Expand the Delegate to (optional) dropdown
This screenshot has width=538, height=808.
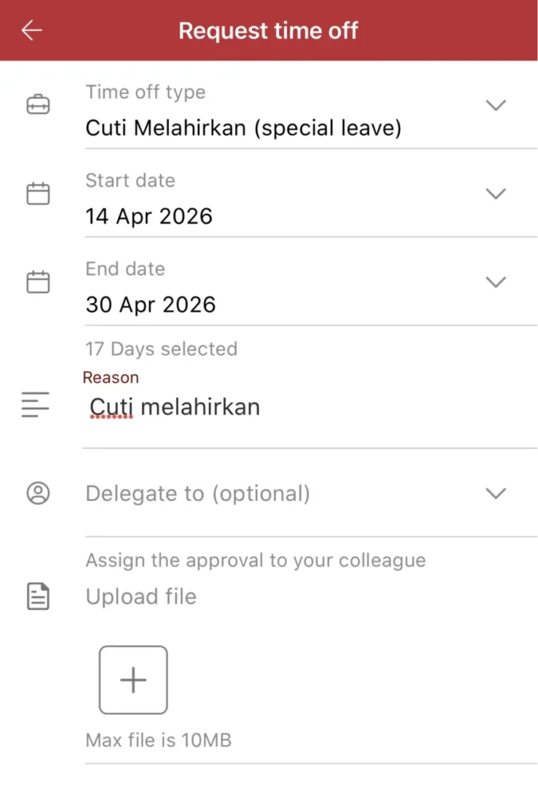496,492
